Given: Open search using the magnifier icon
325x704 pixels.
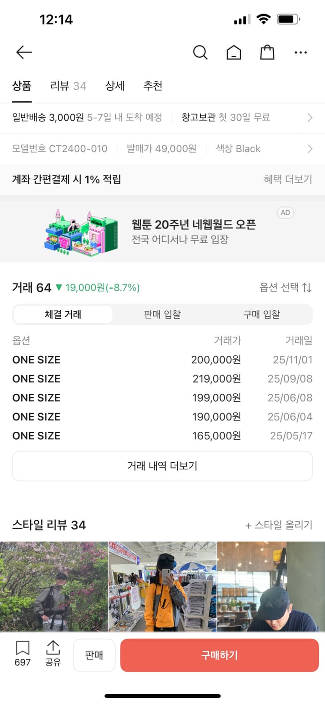Looking at the screenshot, I should point(201,53).
